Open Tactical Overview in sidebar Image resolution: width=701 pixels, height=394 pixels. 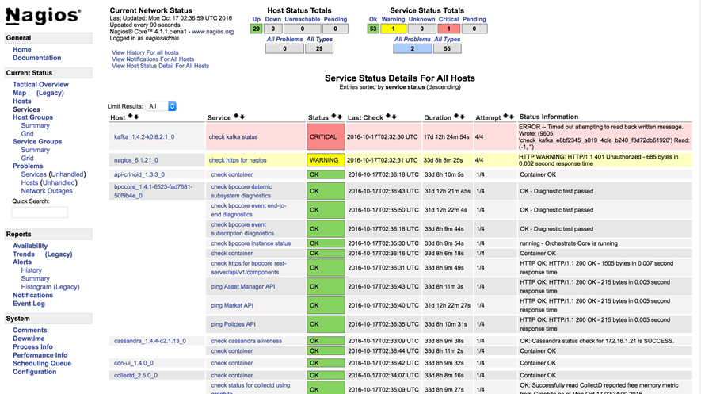pyautogui.click(x=40, y=84)
